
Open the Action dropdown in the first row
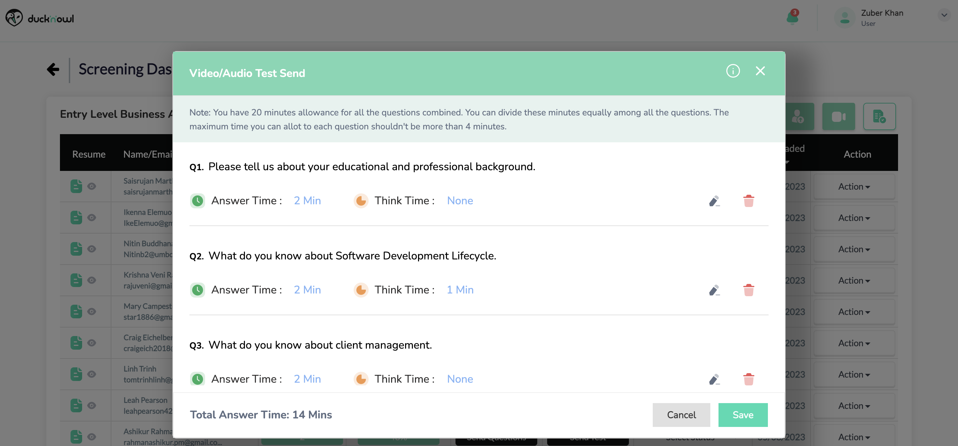854,187
